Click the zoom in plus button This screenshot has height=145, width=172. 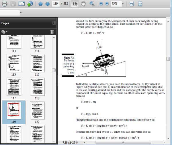pos(107,4)
